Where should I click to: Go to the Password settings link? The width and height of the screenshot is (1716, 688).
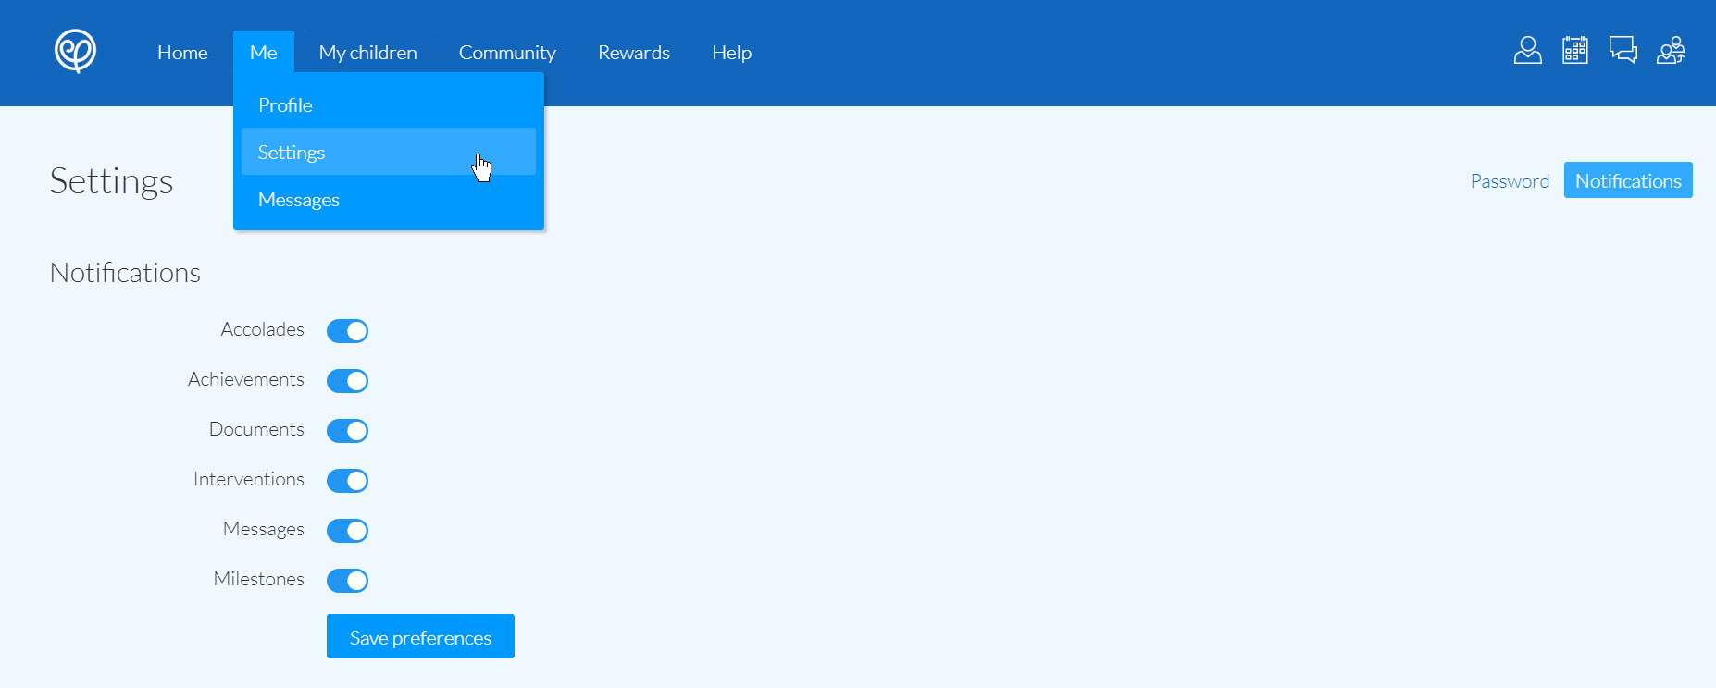click(1510, 181)
